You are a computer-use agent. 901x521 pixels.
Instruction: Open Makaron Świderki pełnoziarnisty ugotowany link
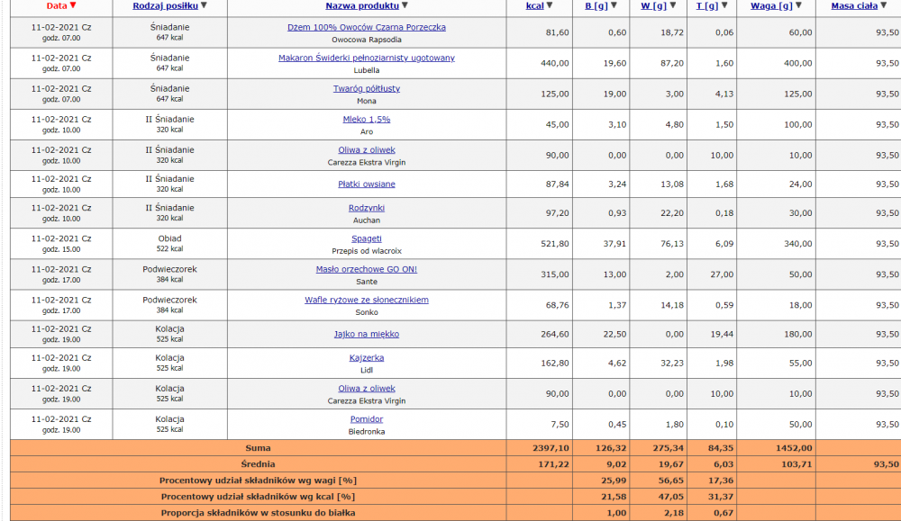tap(366, 58)
